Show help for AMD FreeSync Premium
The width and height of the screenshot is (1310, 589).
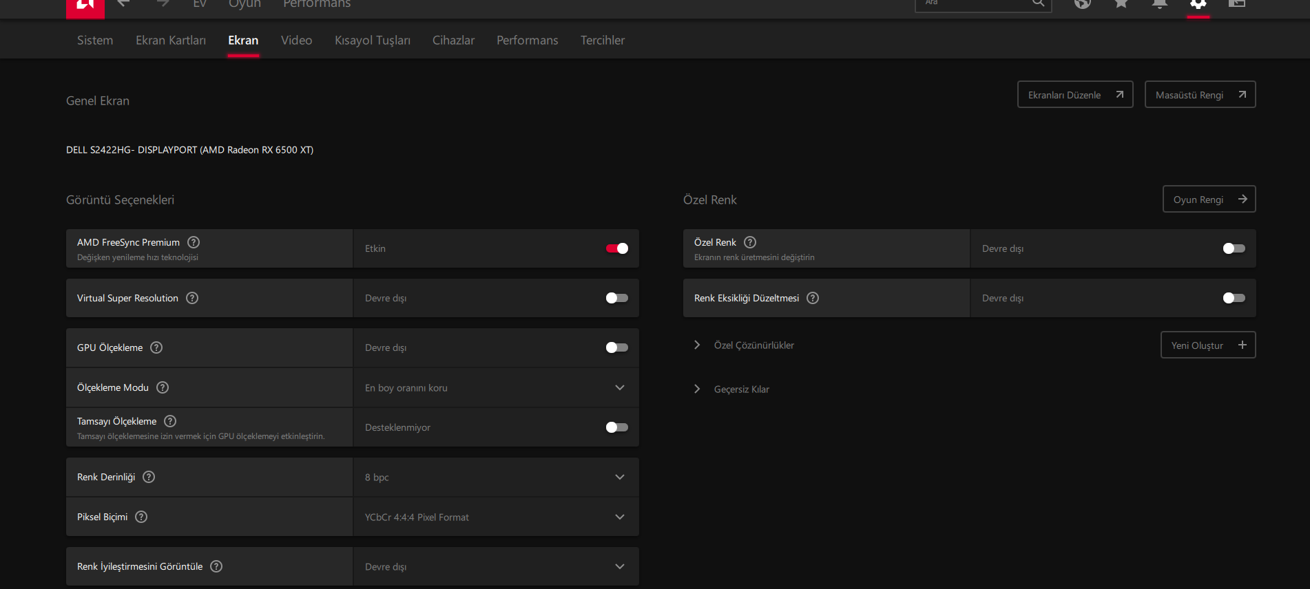click(194, 242)
